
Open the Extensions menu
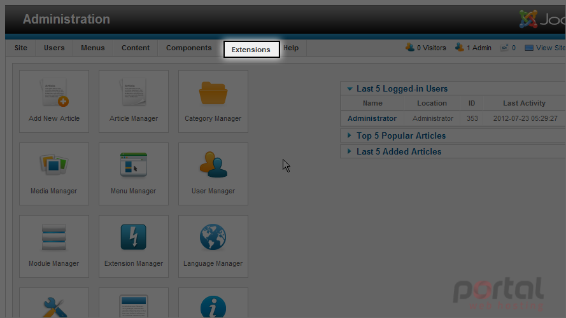tap(251, 50)
